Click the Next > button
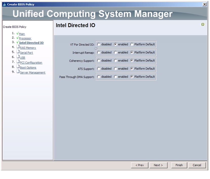 click(x=158, y=165)
